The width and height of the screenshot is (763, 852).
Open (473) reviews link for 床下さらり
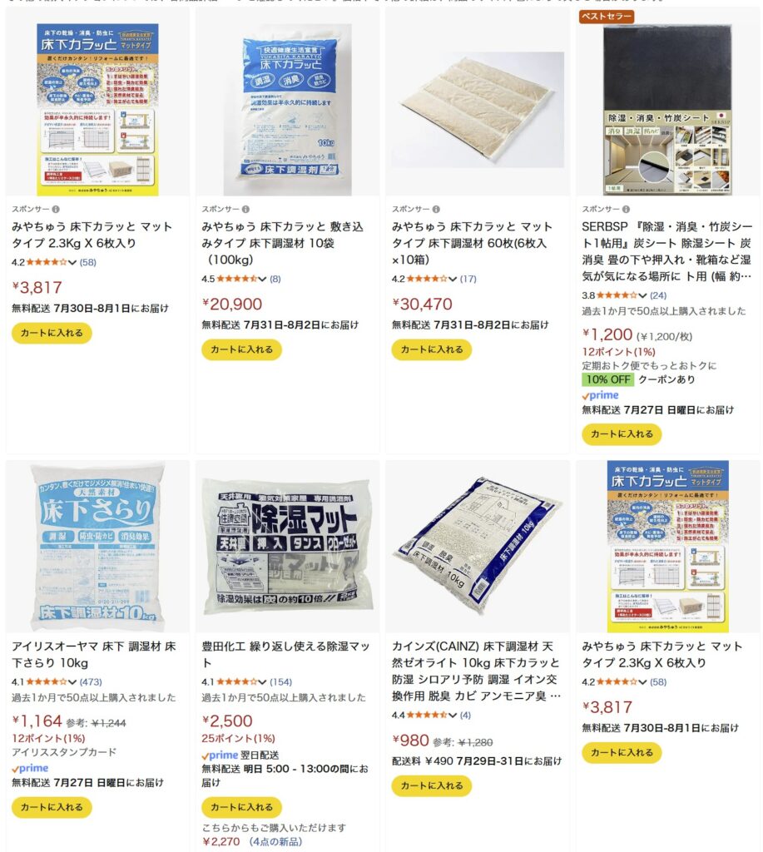(x=91, y=682)
